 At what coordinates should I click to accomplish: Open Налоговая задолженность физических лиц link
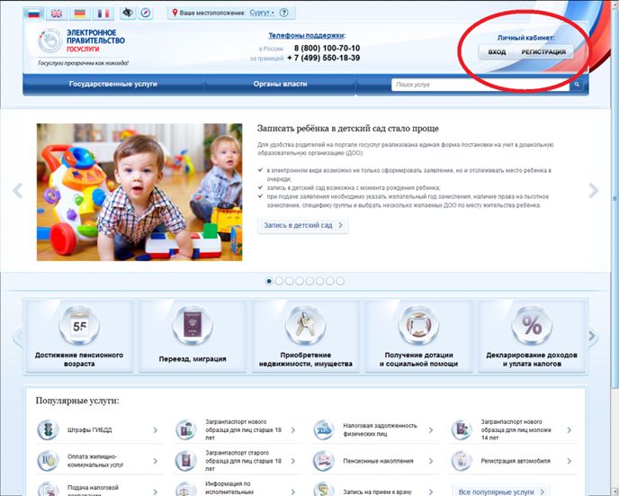[x=380, y=429]
